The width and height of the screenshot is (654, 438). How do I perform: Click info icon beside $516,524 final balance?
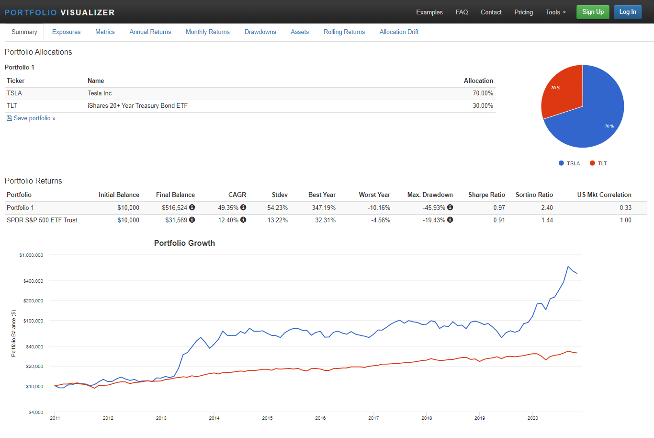[192, 207]
